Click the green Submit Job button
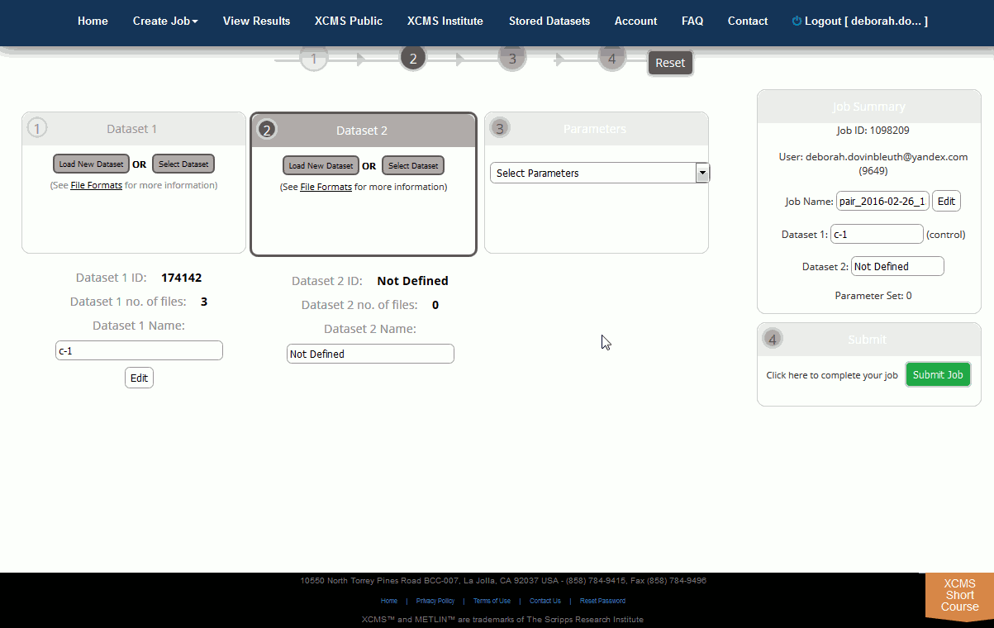The width and height of the screenshot is (994, 628). point(938,374)
